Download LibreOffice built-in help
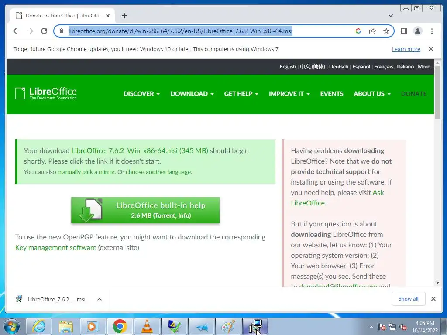Image resolution: width=447 pixels, height=335 pixels. point(145,210)
